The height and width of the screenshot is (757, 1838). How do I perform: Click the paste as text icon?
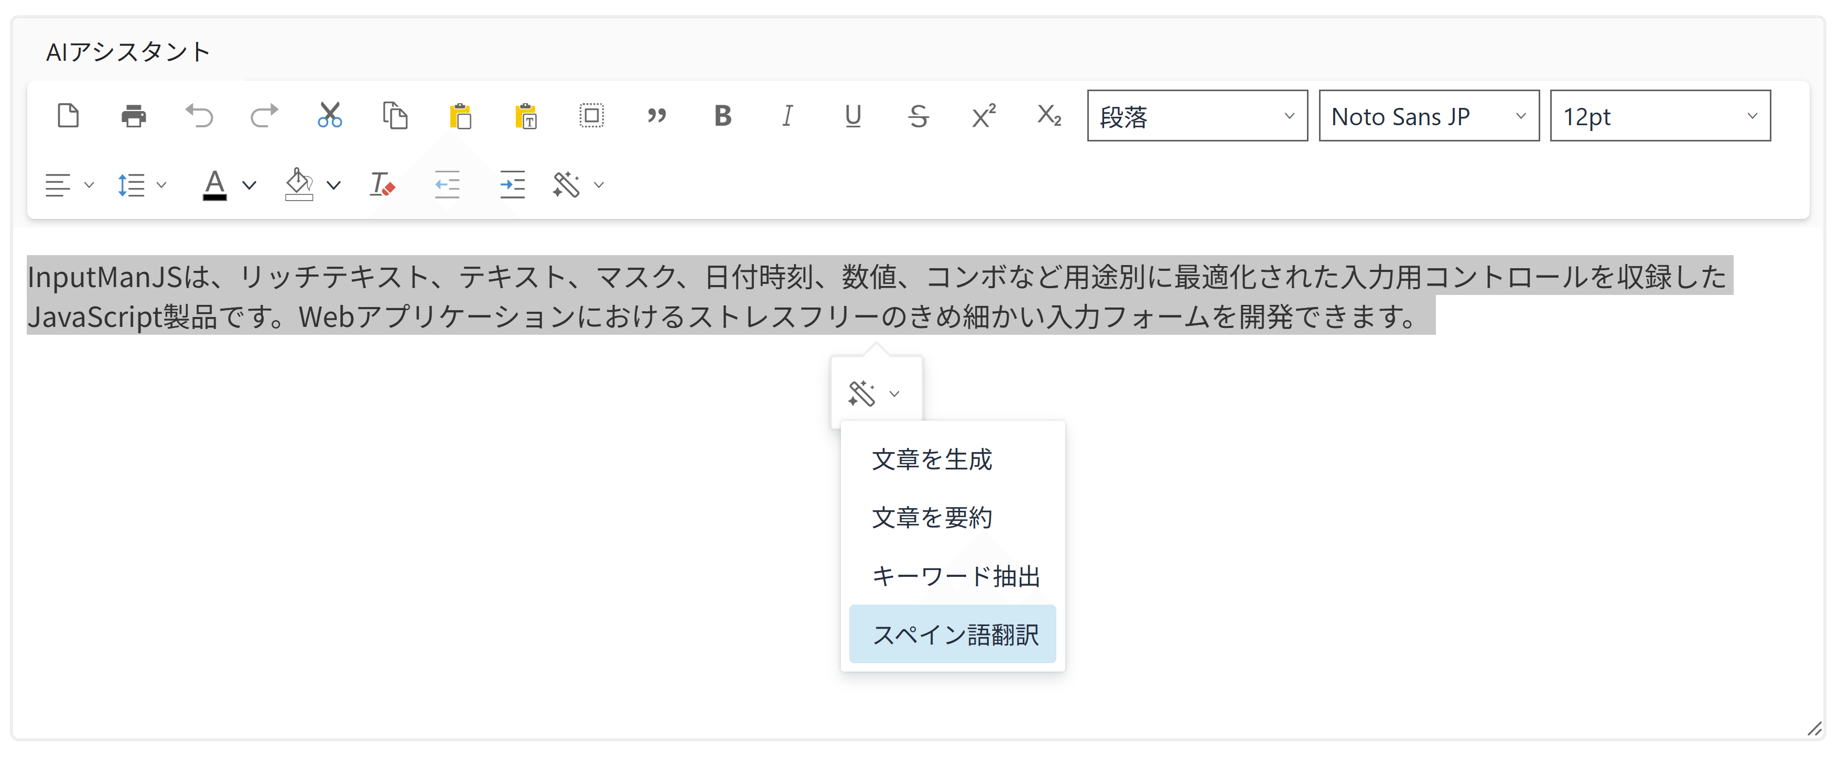click(526, 115)
